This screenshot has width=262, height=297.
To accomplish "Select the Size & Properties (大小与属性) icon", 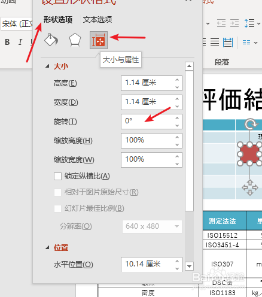I will tap(99, 40).
